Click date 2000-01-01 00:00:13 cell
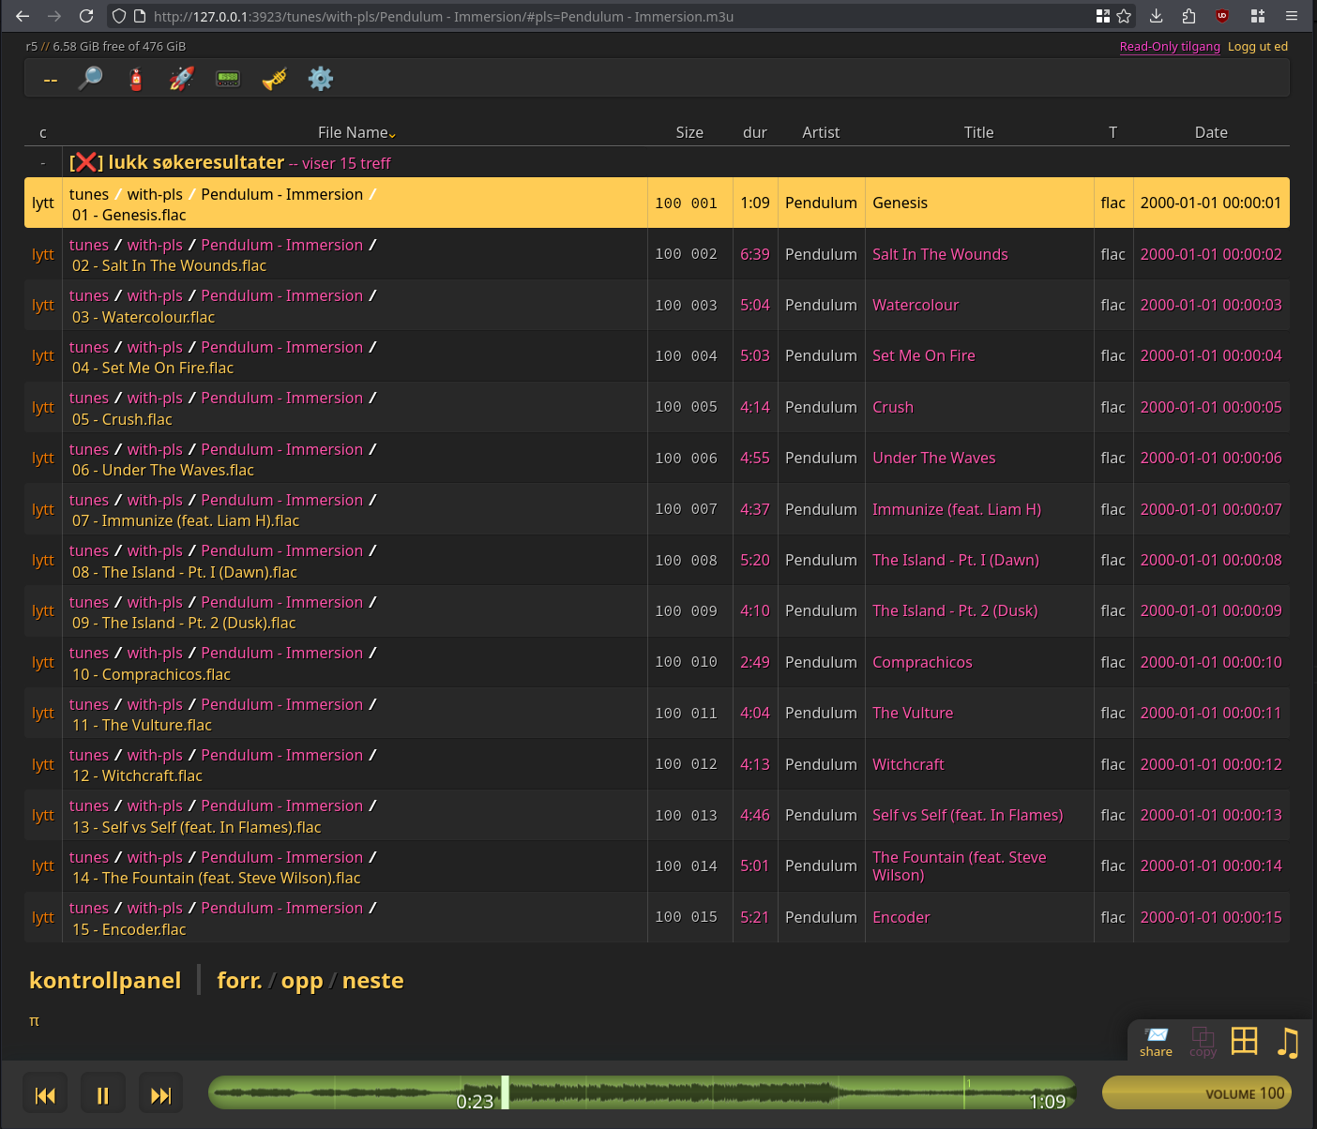 click(1211, 815)
